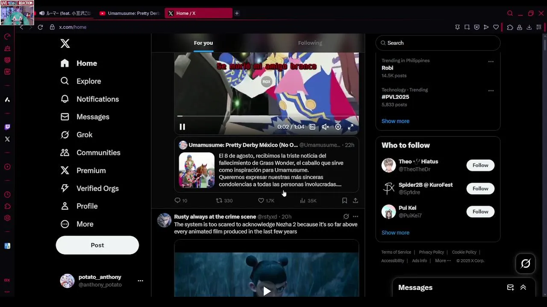
Task: Toggle video captions
Action: point(312,127)
